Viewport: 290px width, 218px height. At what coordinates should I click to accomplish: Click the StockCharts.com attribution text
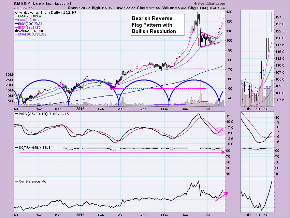pos(209,3)
